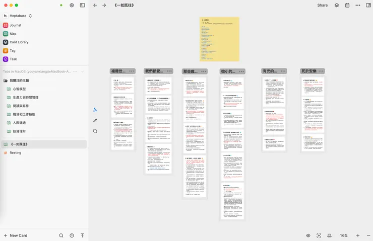Click the presentation mode icon at bottom right
The image size is (373, 241).
click(x=330, y=235)
